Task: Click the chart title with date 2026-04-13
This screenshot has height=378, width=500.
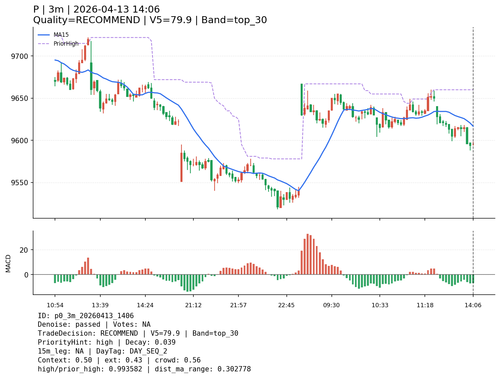Action: click(x=96, y=10)
